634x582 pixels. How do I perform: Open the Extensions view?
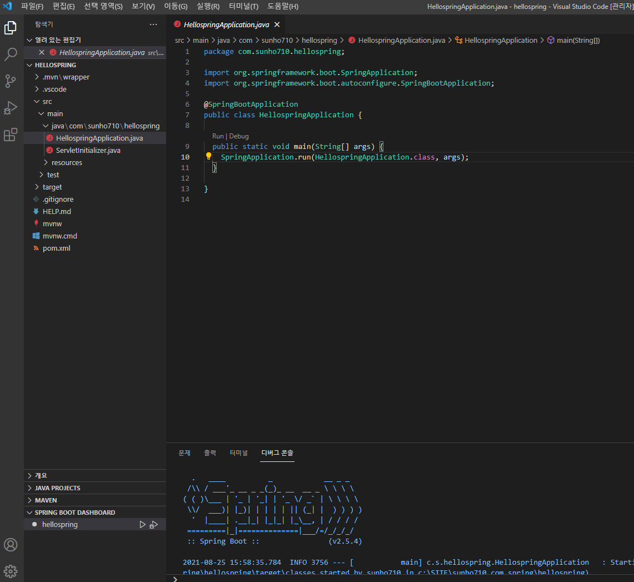pyautogui.click(x=11, y=135)
